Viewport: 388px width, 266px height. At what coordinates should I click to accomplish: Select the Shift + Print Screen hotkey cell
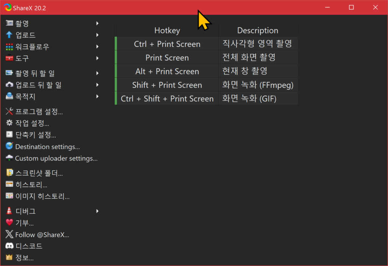tap(167, 84)
